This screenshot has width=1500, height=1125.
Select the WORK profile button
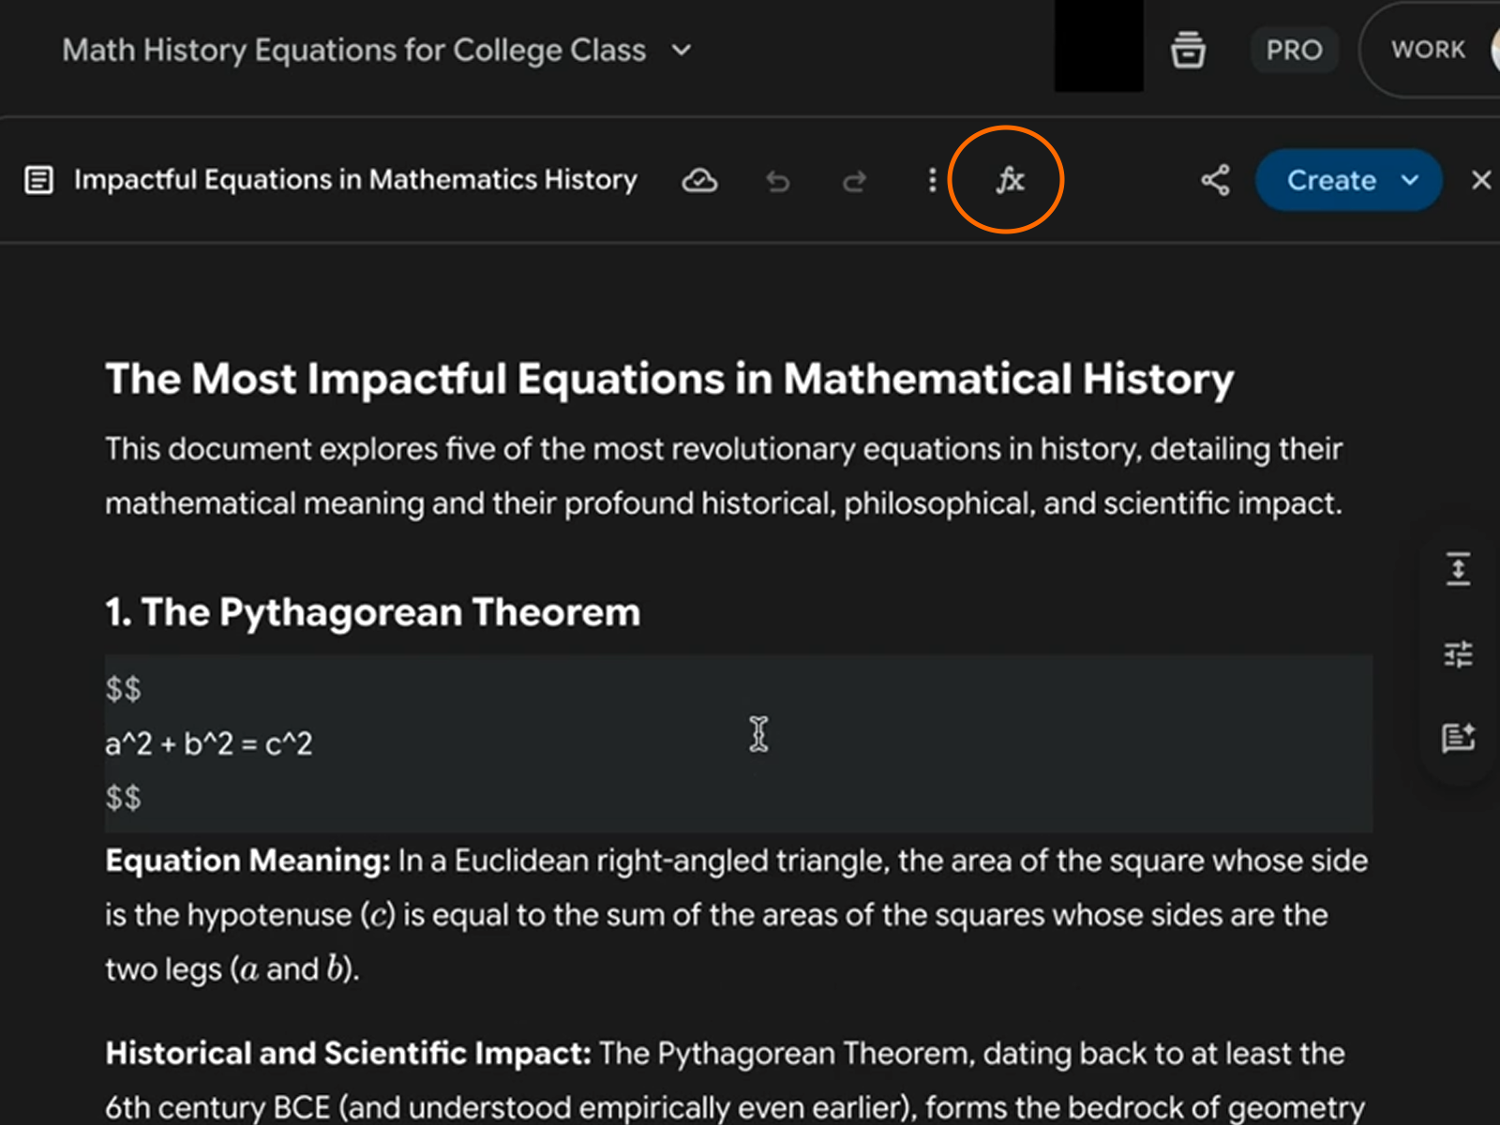coord(1428,50)
